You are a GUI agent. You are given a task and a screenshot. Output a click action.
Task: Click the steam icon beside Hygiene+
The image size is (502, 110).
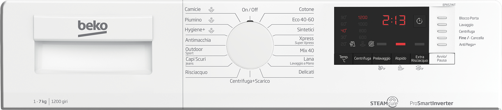[x=211, y=30]
